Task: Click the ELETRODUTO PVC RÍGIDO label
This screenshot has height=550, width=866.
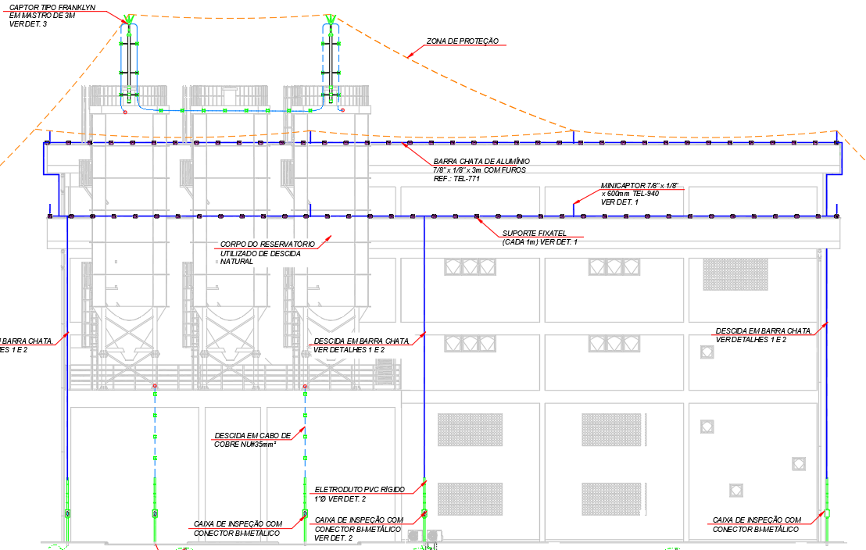Action: pyautogui.click(x=360, y=489)
